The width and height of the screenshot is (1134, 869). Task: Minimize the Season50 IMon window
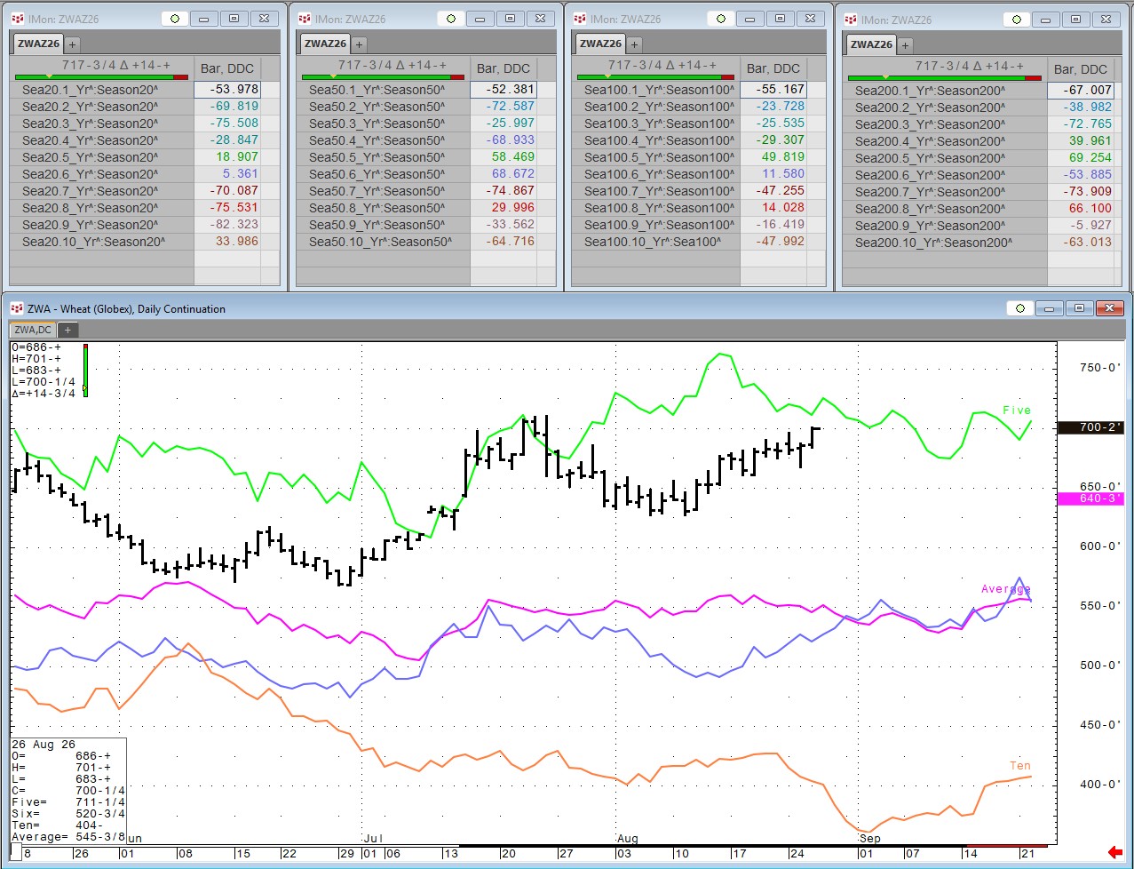click(480, 19)
